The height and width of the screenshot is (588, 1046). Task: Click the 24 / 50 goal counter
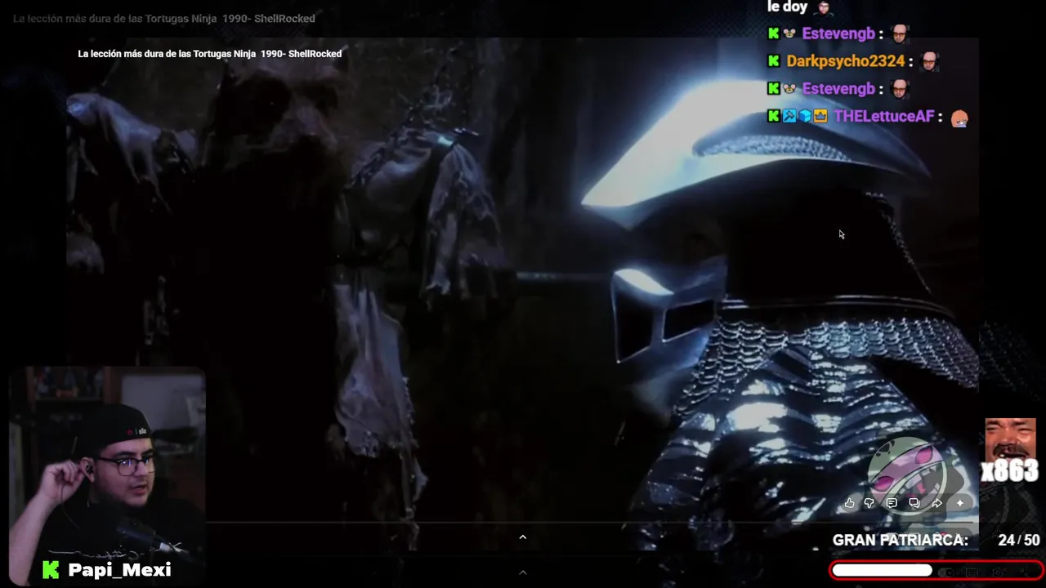[1019, 541]
